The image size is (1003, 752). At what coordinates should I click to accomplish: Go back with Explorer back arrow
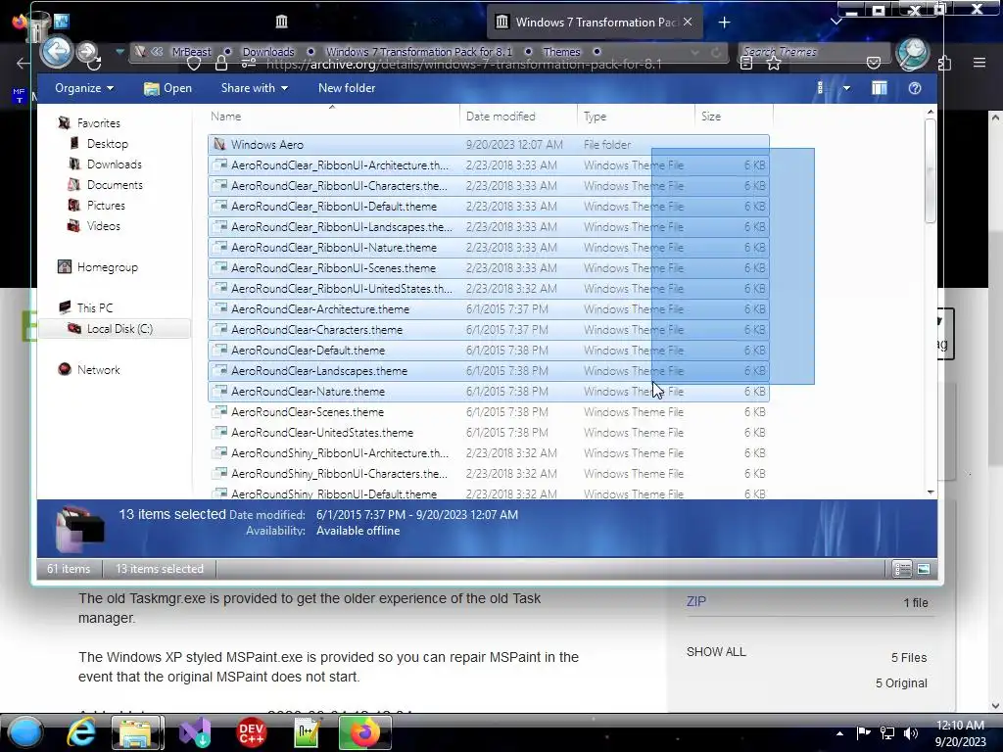[x=57, y=51]
